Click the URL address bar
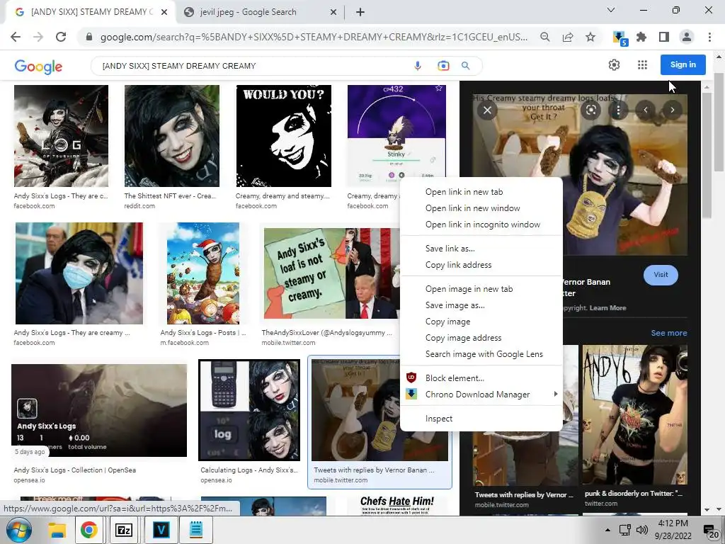 pyautogui.click(x=314, y=37)
